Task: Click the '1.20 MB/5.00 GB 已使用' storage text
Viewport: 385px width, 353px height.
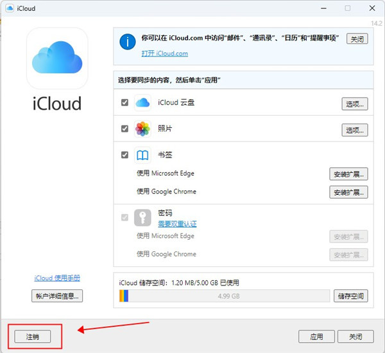Action: [x=205, y=283]
